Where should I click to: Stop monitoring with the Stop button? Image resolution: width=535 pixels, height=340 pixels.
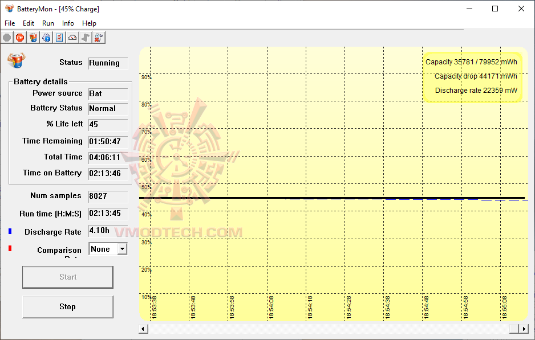pyautogui.click(x=68, y=306)
